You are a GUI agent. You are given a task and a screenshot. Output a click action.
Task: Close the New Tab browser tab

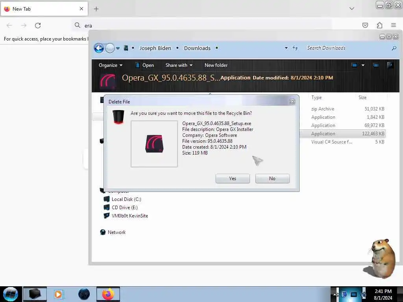[x=81, y=9]
